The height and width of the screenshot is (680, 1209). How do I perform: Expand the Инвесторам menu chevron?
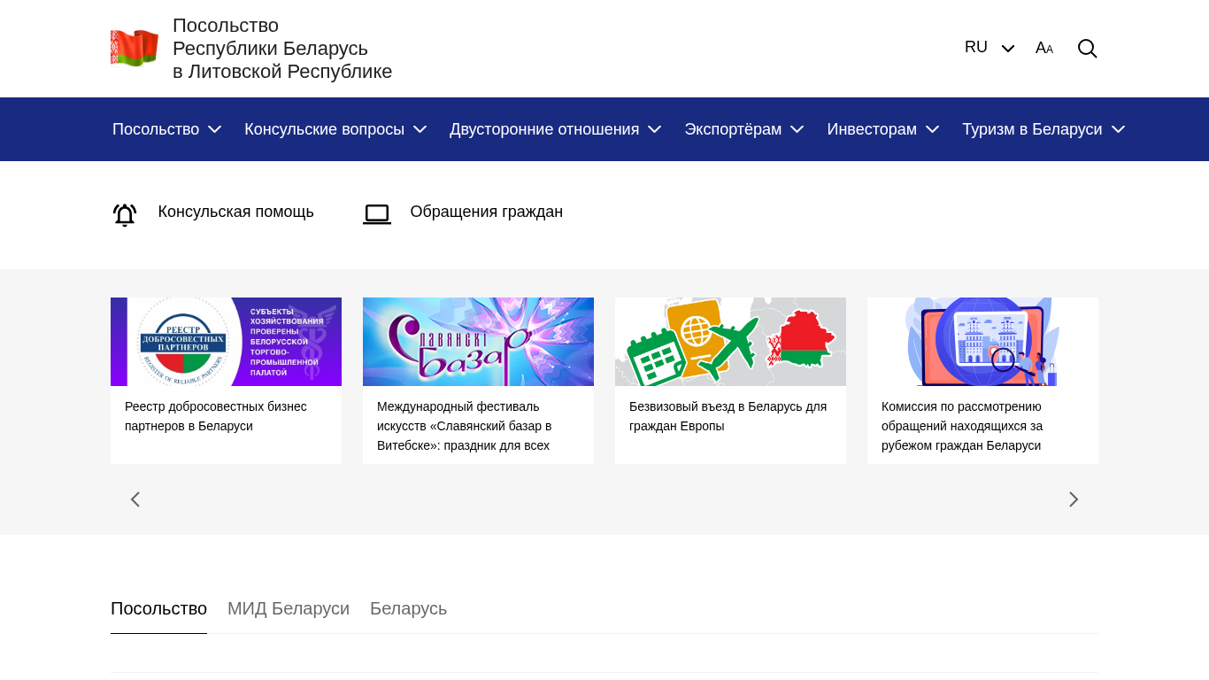point(932,129)
